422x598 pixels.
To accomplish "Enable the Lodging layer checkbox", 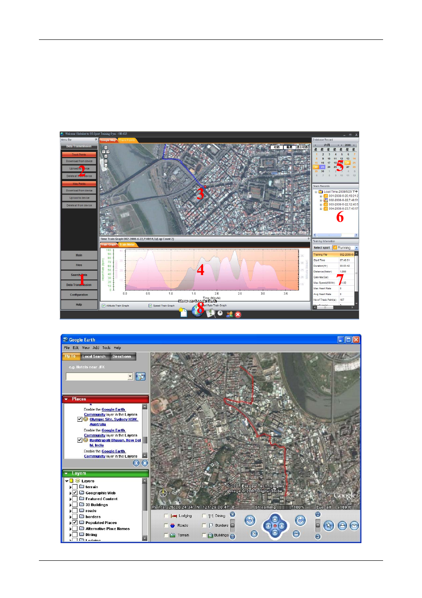I will (166, 516).
